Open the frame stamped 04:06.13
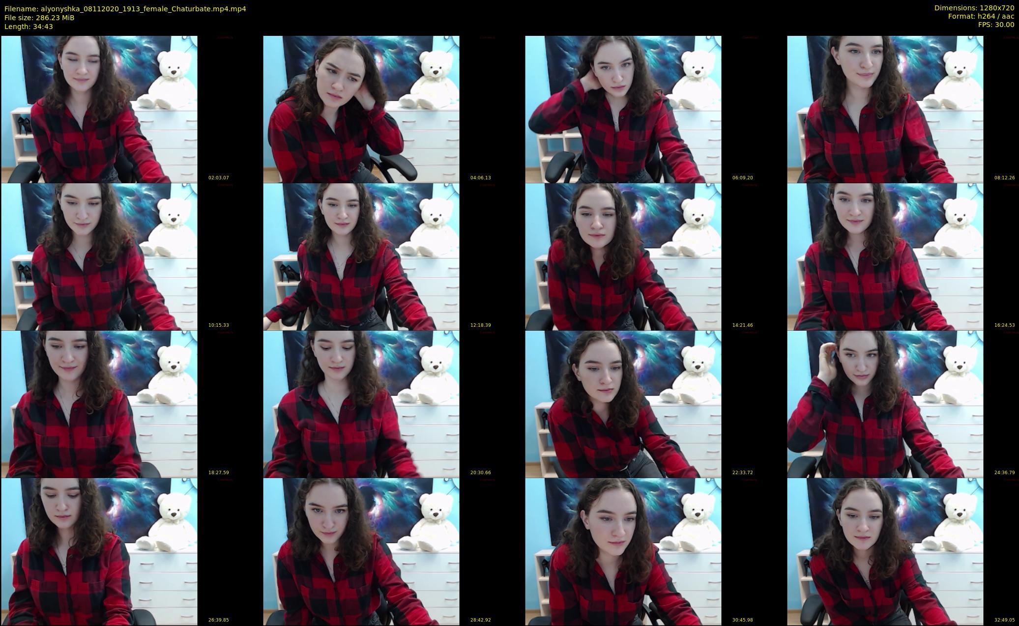This screenshot has width=1019, height=626. pyautogui.click(x=361, y=109)
